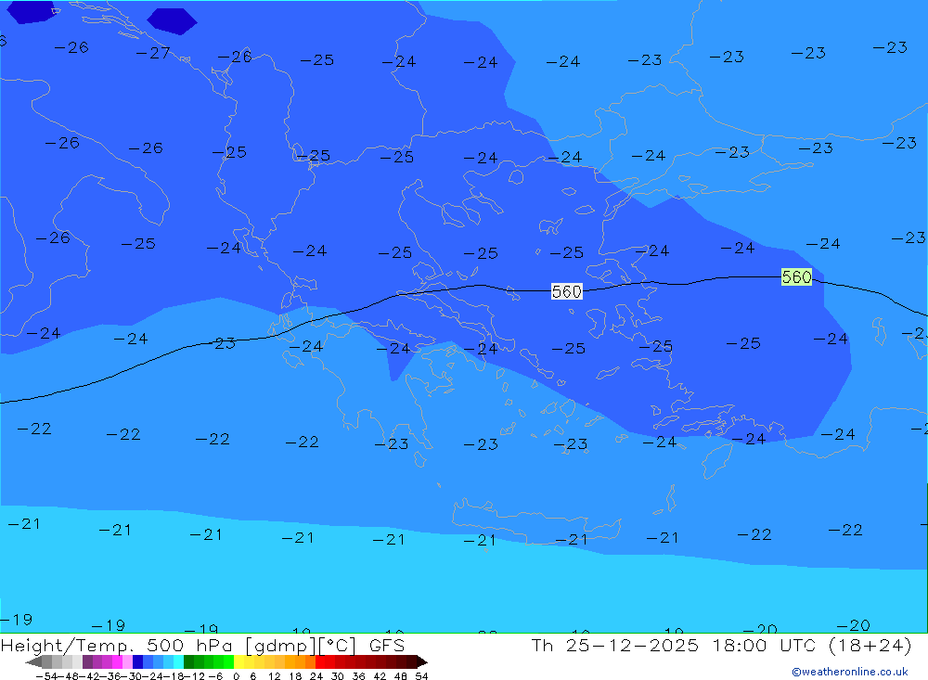928x680 pixels.
Task: Click the dark maroon right arrow of color scale
Action: pos(422,661)
